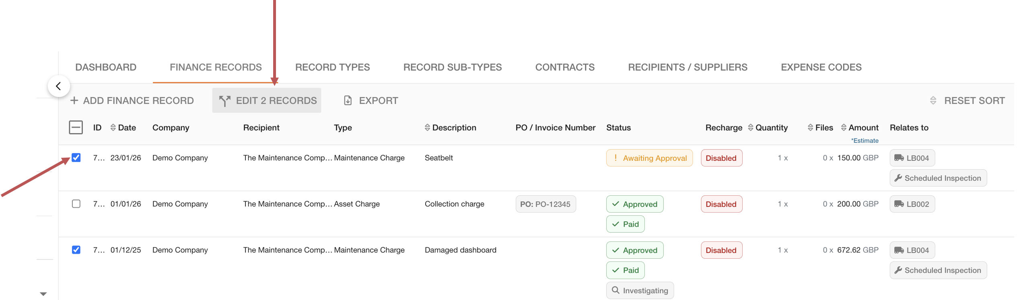The height and width of the screenshot is (300, 1021).
Task: Sort by Quantity using its sort arrows
Action: (751, 128)
